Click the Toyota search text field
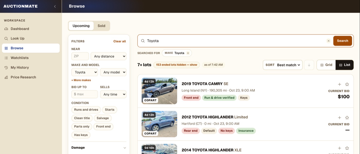Screen dimensions: 360x154 click(x=235, y=41)
